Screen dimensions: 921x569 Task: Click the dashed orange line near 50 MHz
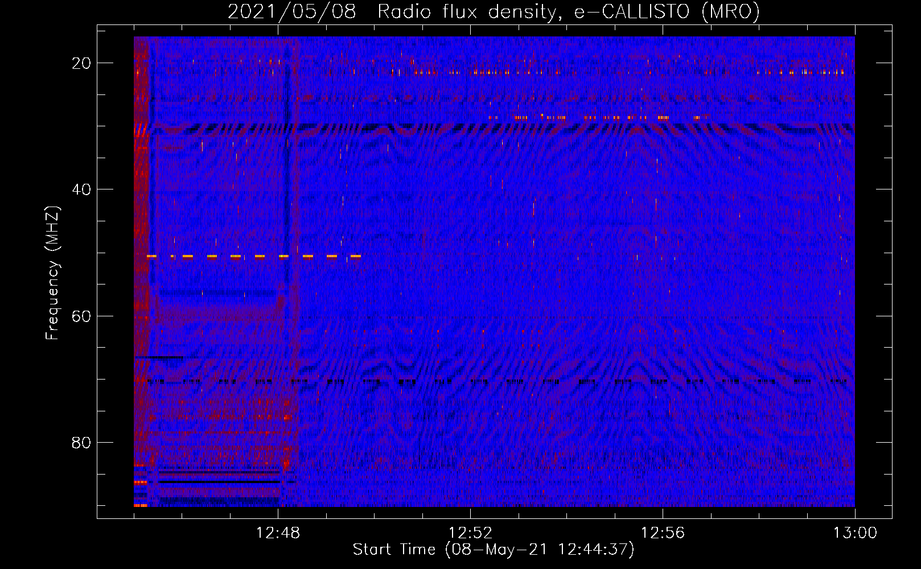254,257
